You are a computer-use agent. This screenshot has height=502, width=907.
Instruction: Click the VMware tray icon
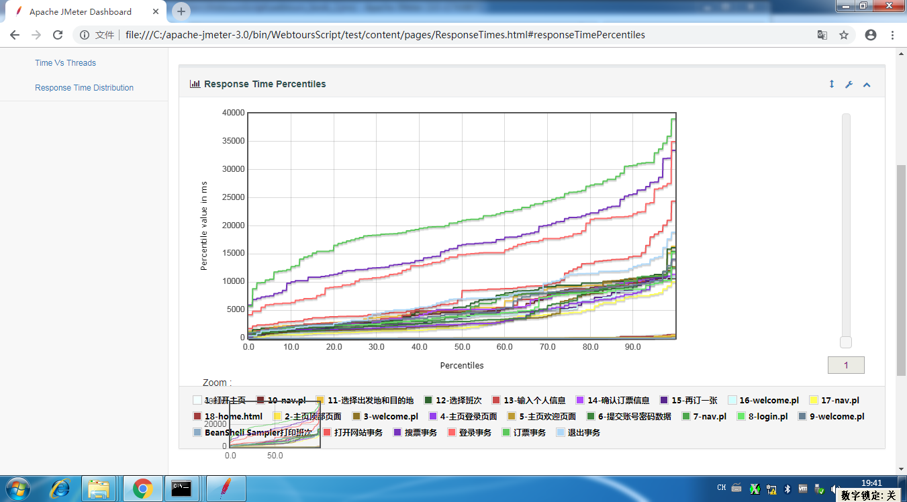pos(802,489)
